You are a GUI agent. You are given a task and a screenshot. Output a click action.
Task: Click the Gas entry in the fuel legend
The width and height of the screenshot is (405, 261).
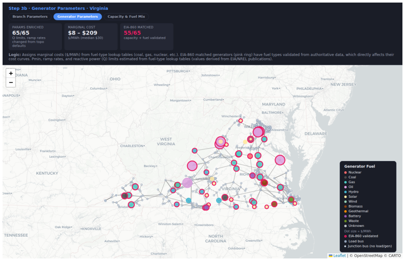(x=351, y=182)
